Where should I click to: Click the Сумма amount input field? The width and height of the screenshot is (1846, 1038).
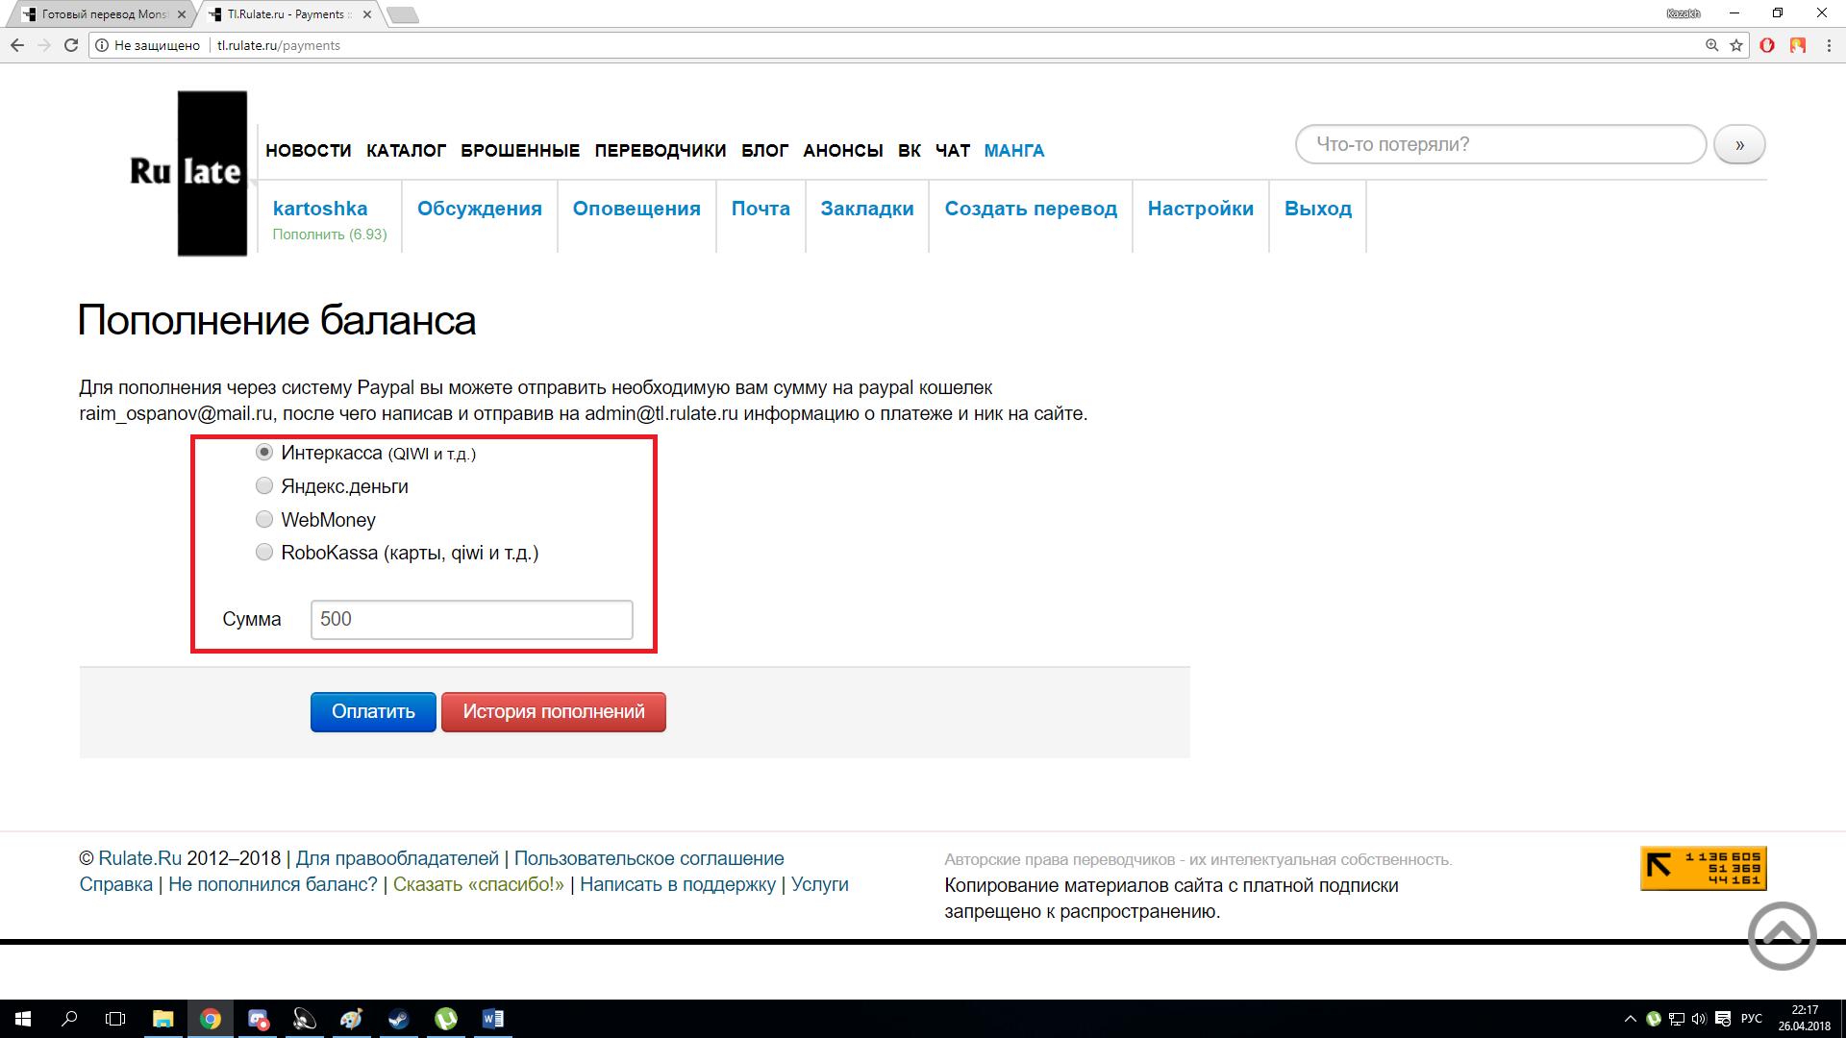(471, 620)
